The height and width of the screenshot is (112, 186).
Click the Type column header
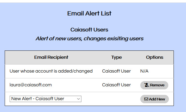[x=117, y=57]
